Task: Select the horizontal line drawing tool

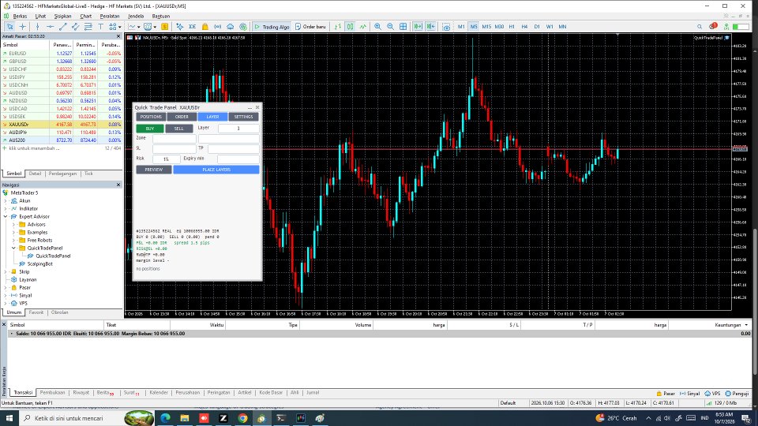Action: (x=50, y=27)
